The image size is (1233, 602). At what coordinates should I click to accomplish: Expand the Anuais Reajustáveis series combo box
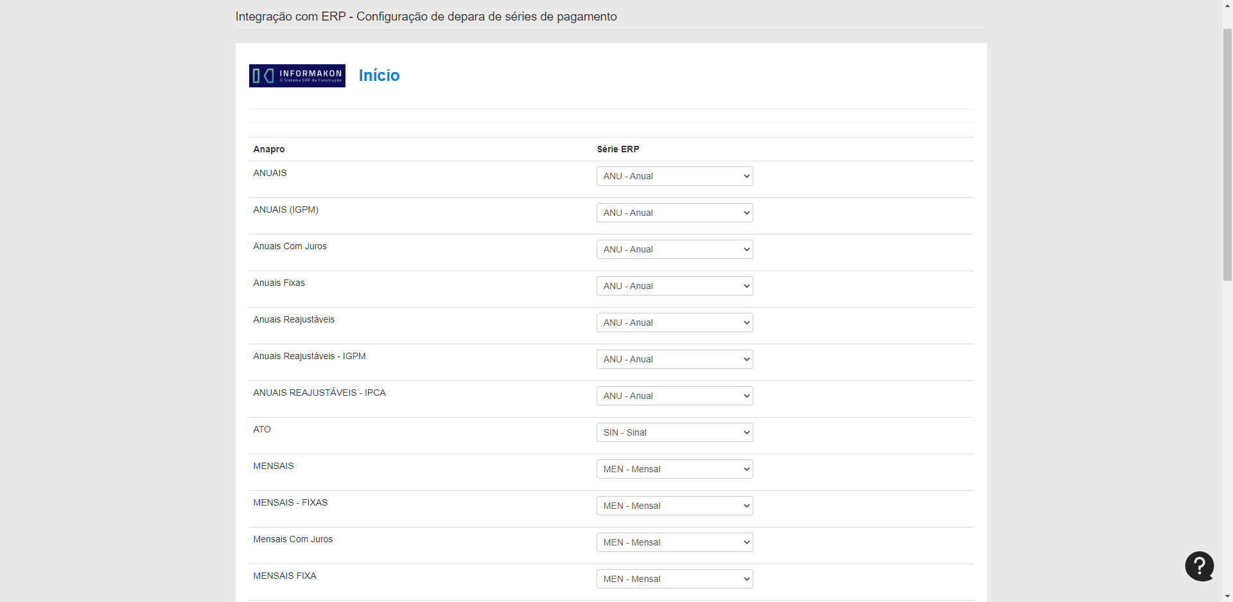point(674,323)
